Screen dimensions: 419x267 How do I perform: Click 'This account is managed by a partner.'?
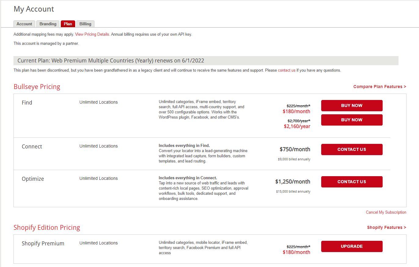[46, 44]
